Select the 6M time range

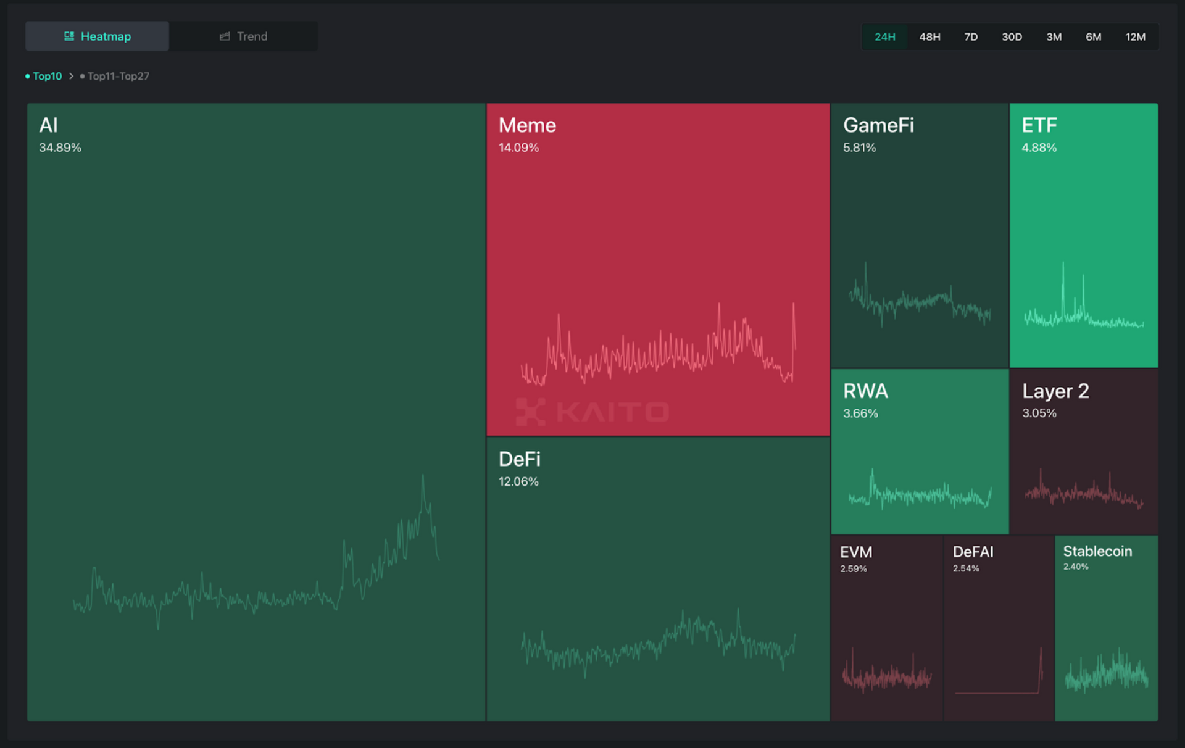(1093, 37)
